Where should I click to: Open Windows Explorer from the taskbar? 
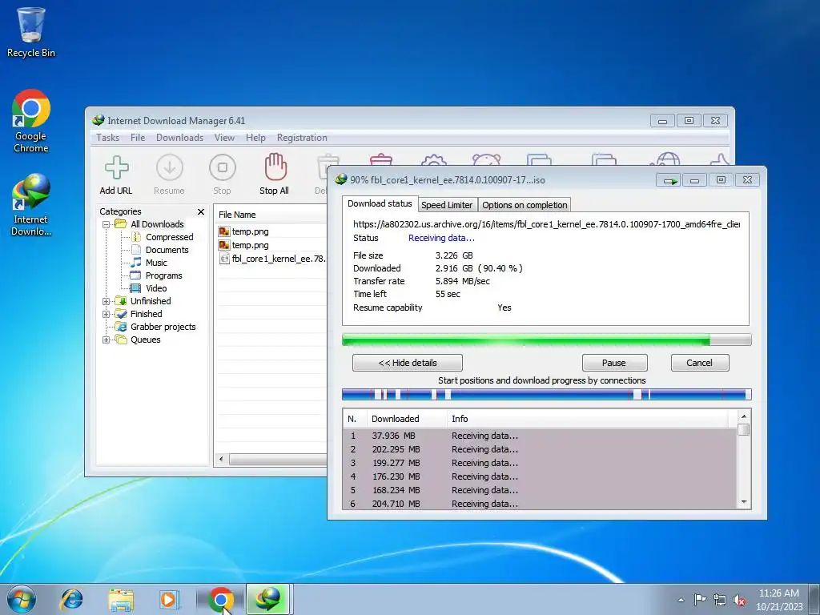pyautogui.click(x=121, y=599)
